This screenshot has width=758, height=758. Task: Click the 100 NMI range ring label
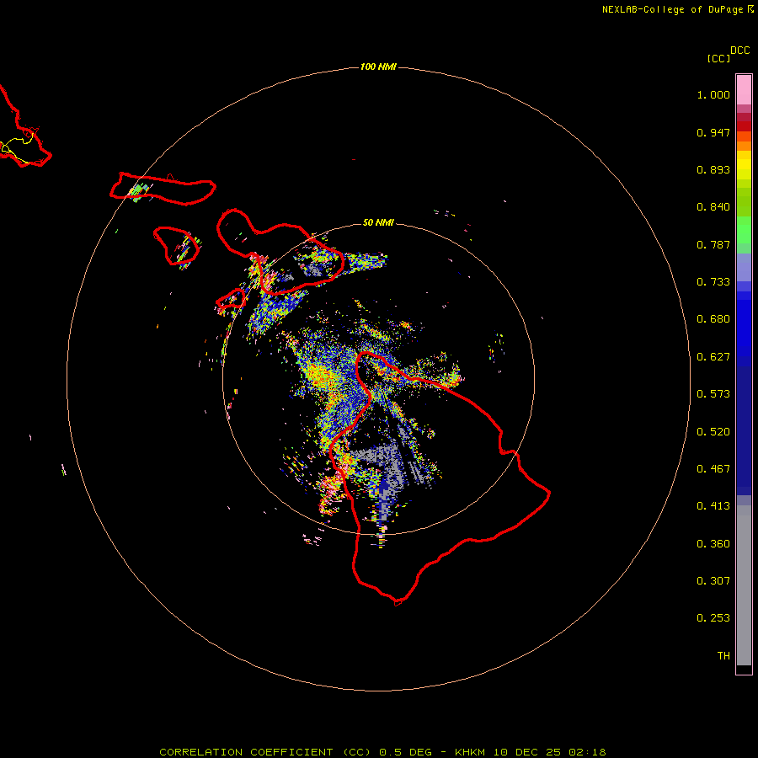coord(378,67)
